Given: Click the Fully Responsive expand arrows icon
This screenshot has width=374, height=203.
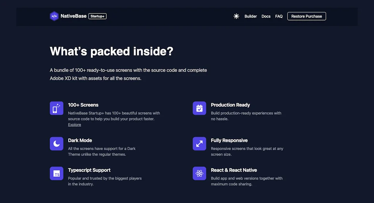Looking at the screenshot, I should [199, 143].
